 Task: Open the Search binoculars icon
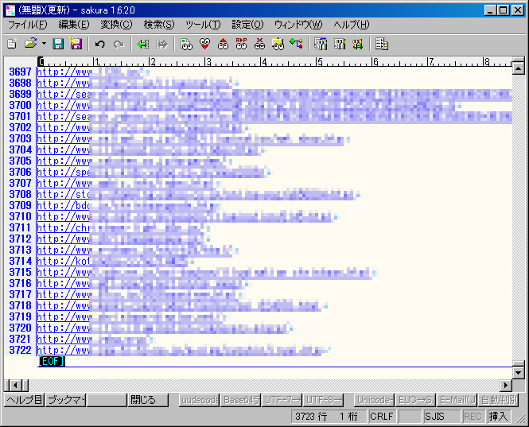point(186,44)
